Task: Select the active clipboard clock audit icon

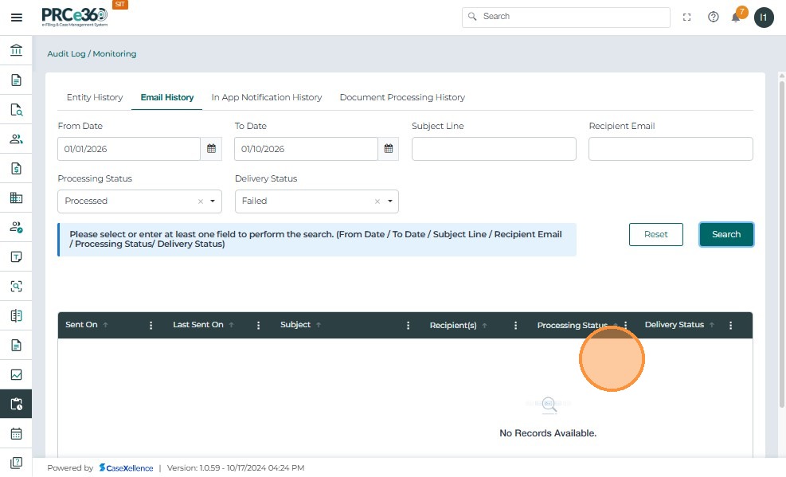Action: 16,404
